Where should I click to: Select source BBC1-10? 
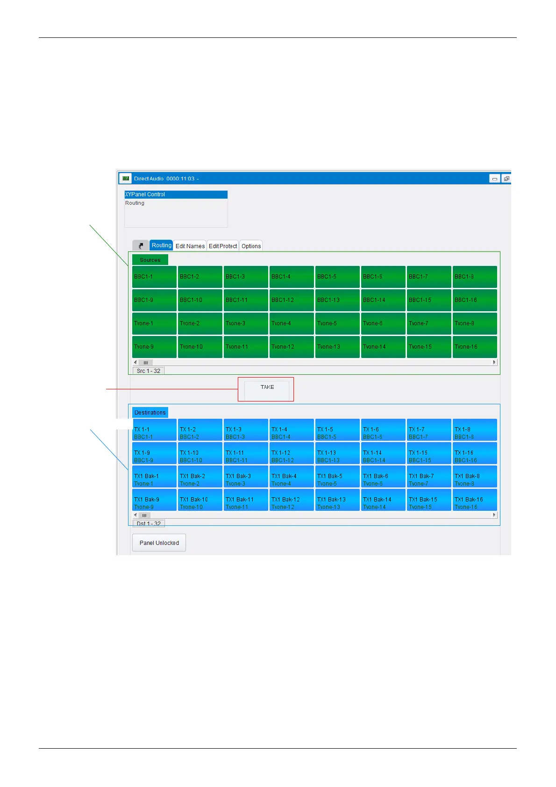[200, 300]
